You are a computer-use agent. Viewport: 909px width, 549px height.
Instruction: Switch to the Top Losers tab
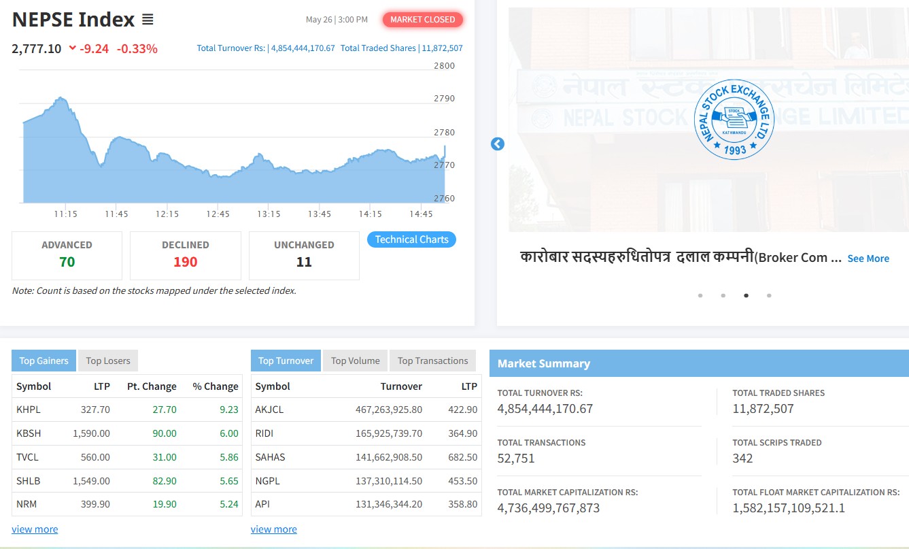(x=108, y=361)
